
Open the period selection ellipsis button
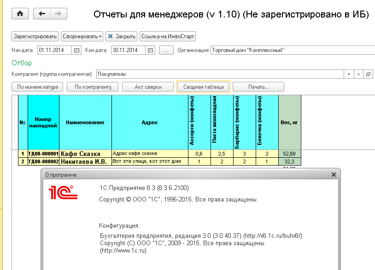tap(166, 51)
